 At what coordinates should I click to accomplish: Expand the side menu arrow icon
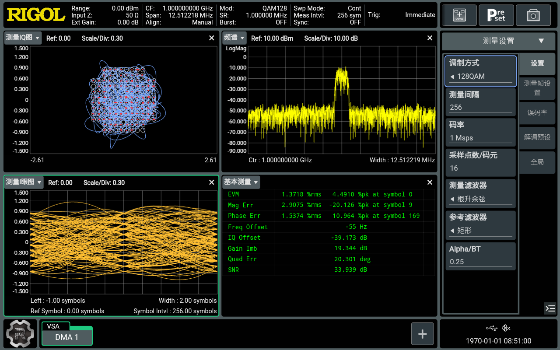[x=550, y=308]
